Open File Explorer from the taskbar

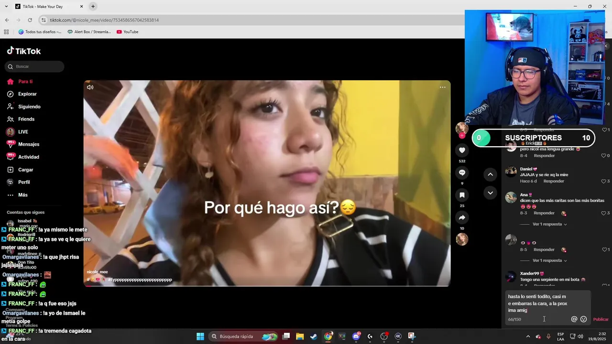click(300, 336)
